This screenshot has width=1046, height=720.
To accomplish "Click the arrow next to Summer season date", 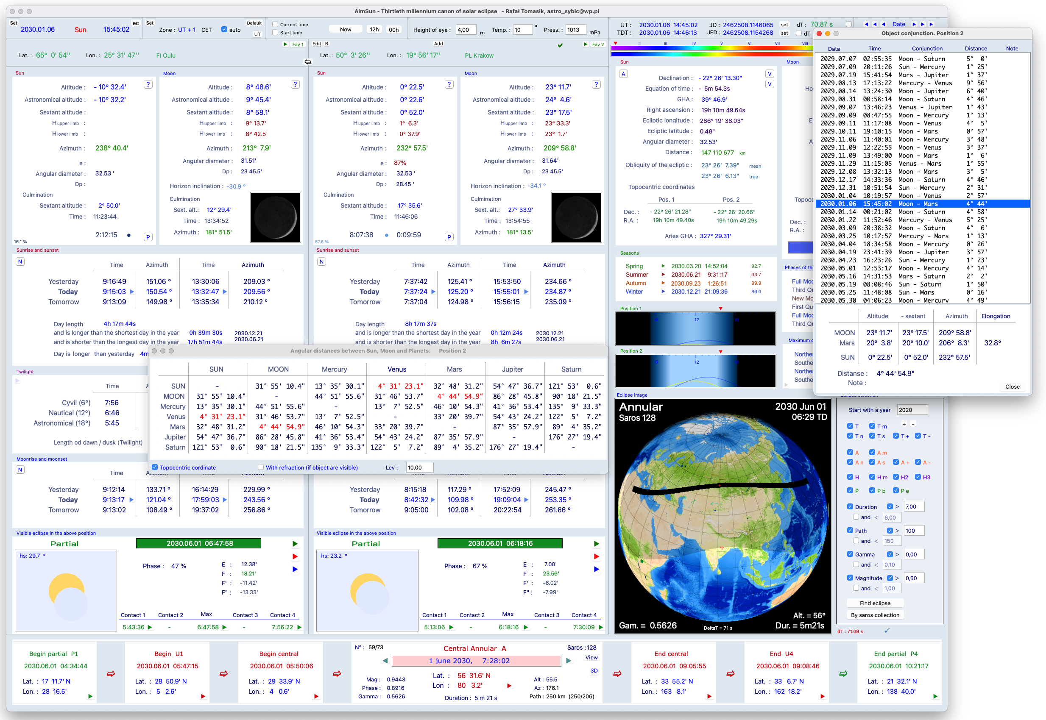I will pos(663,275).
